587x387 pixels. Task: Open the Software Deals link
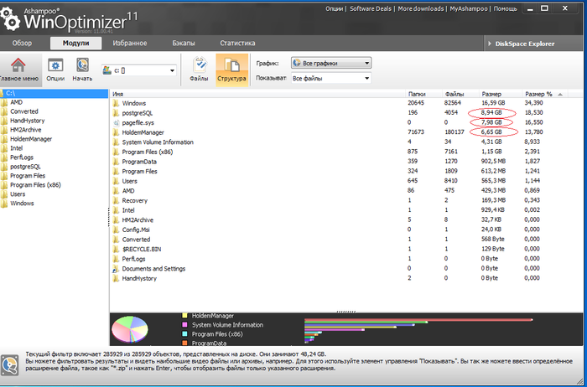(371, 8)
